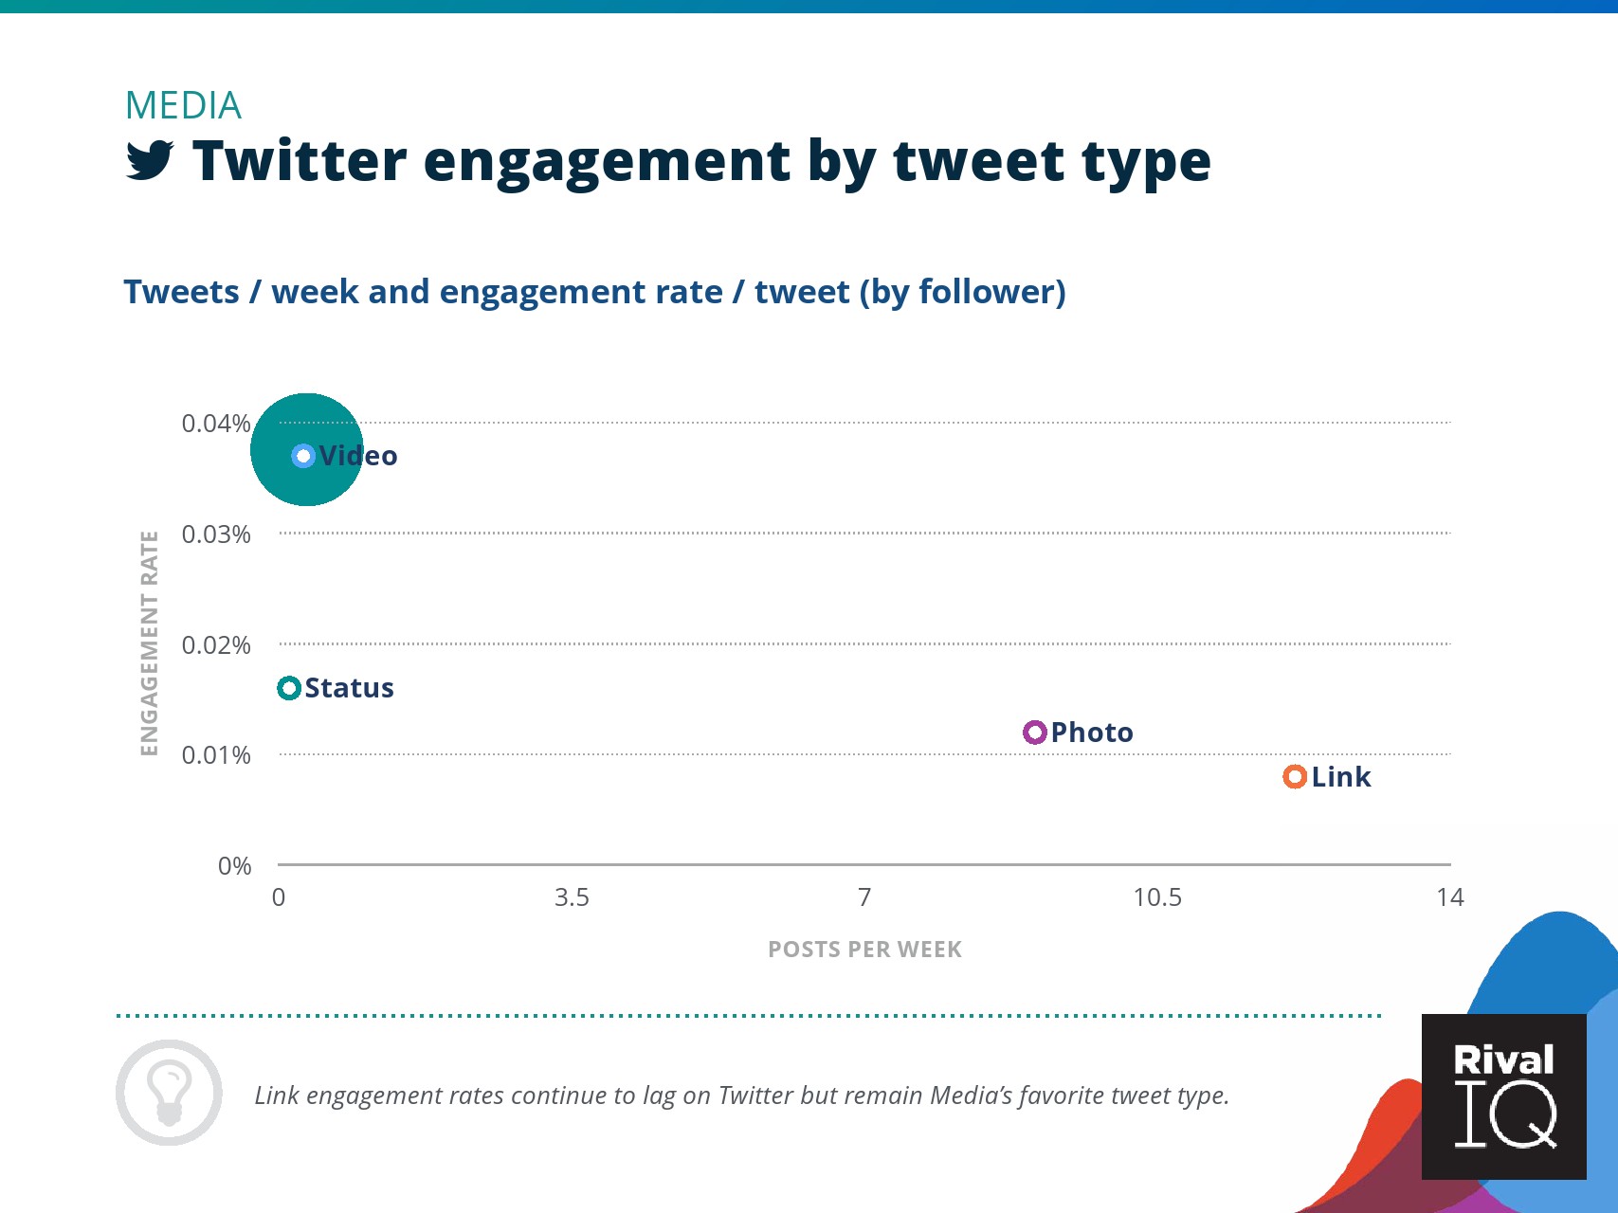
Task: Click the POSTS PER WEEK axis title
Action: tap(864, 950)
